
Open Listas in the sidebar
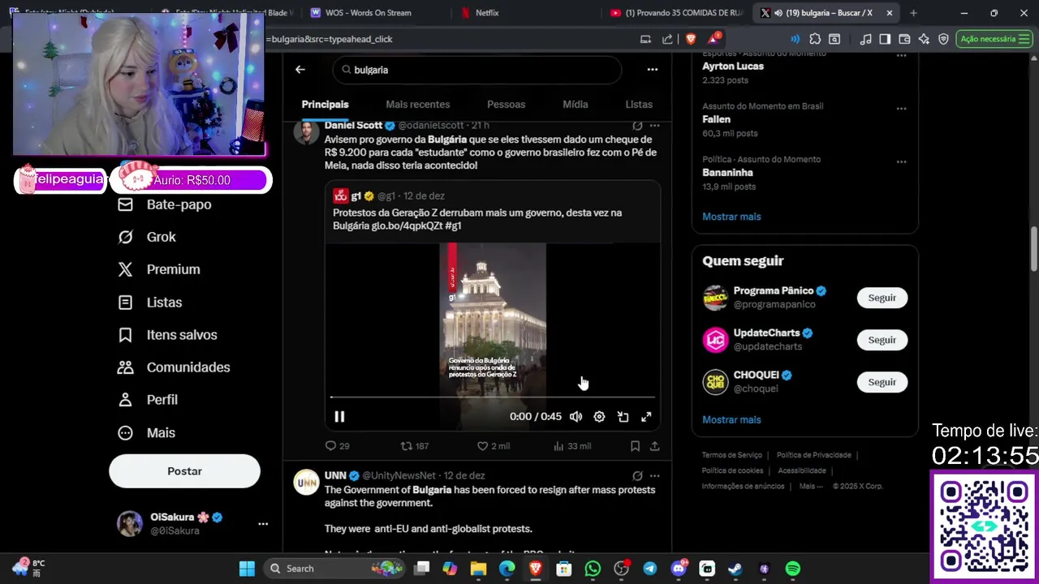150,303
